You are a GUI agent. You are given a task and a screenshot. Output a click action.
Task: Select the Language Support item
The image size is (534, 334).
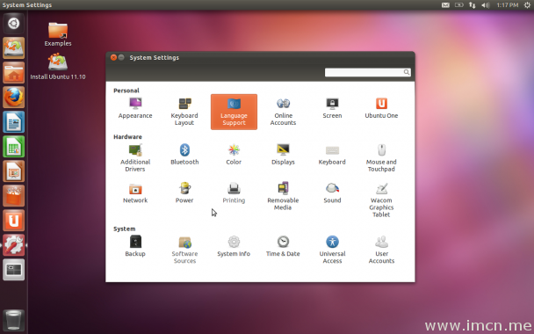click(x=234, y=112)
